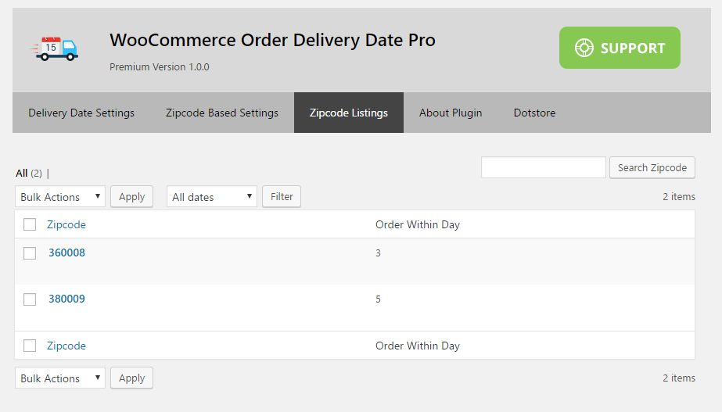The width and height of the screenshot is (722, 412).
Task: Expand the bottom Bulk Actions dropdown
Action: [x=60, y=378]
